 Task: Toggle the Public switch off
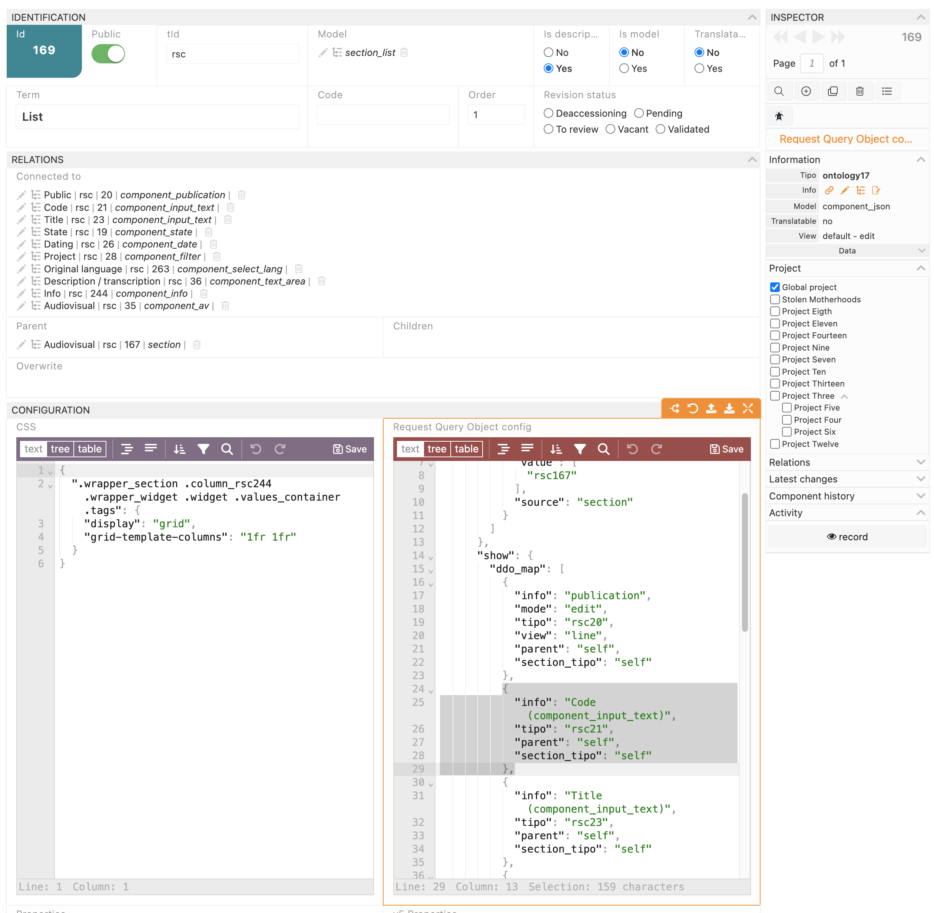(x=108, y=54)
